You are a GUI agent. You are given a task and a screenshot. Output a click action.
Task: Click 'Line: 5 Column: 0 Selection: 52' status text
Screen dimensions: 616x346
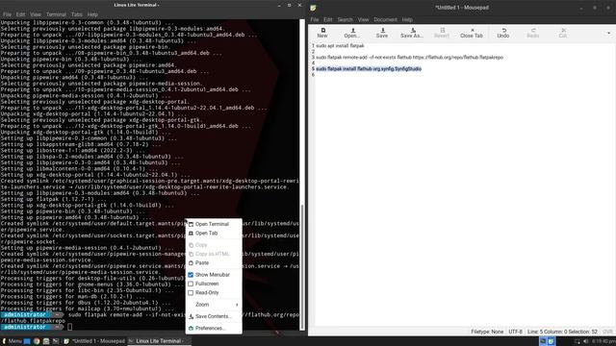click(x=562, y=332)
